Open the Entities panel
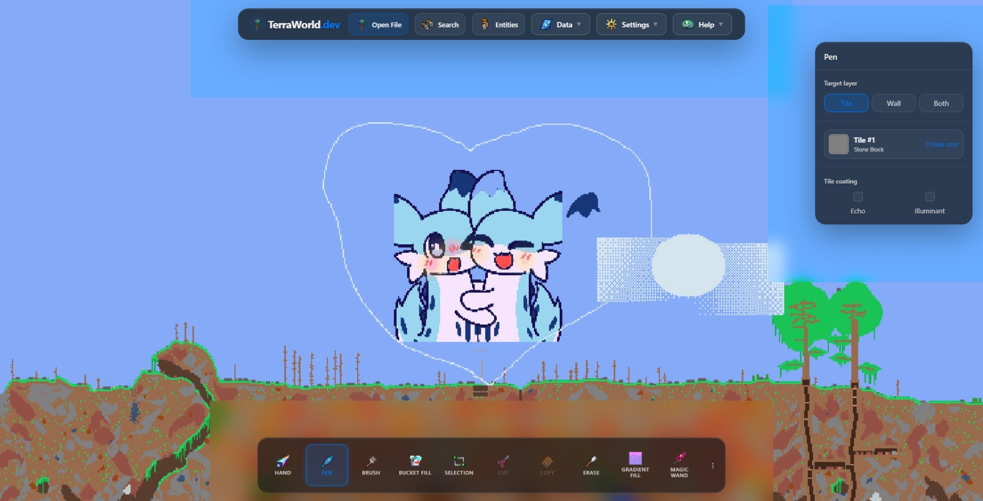 point(499,25)
